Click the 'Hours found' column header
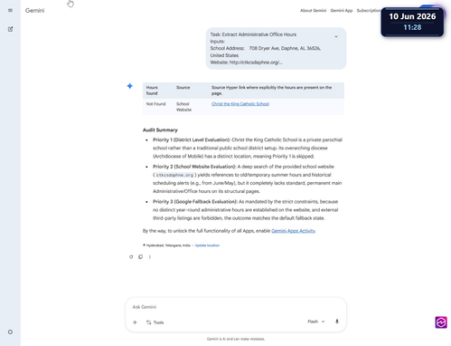This screenshot has width=451, height=346. tap(152, 91)
